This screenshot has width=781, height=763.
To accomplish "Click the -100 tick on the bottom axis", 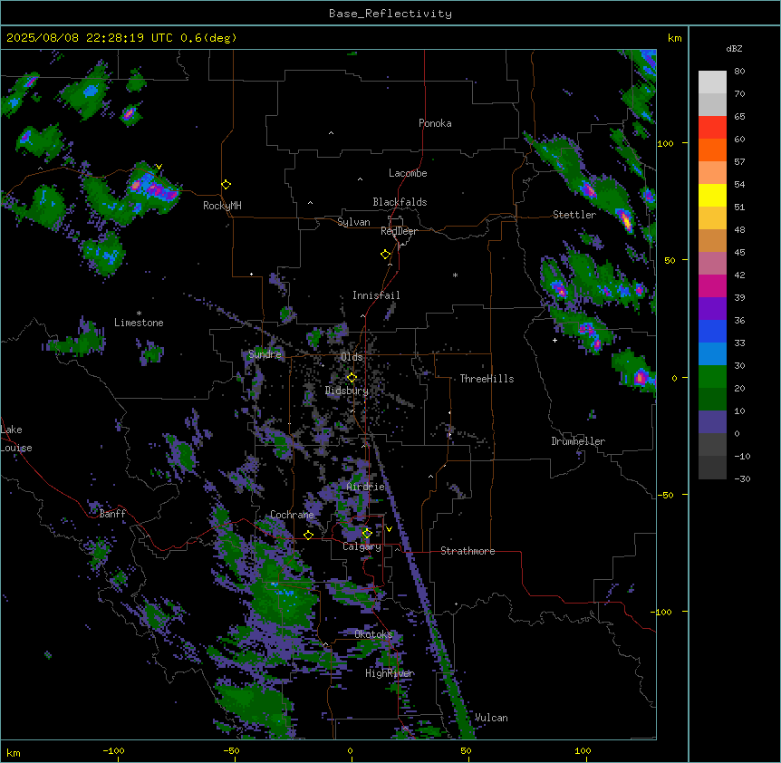I will point(113,750).
